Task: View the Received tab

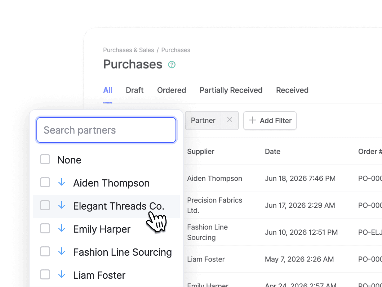Action: [292, 90]
